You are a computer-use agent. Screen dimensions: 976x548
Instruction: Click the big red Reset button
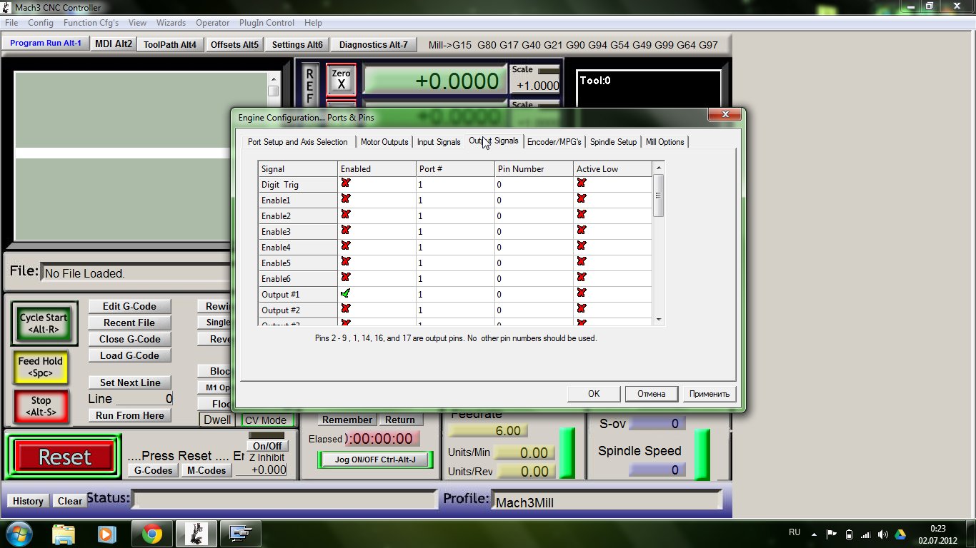[64, 457]
